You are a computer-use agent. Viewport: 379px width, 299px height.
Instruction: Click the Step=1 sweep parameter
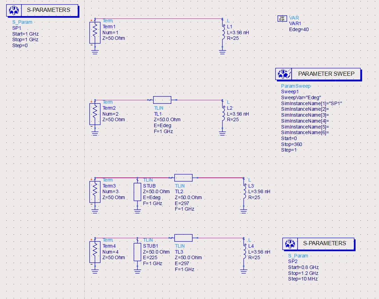pyautogui.click(x=289, y=150)
